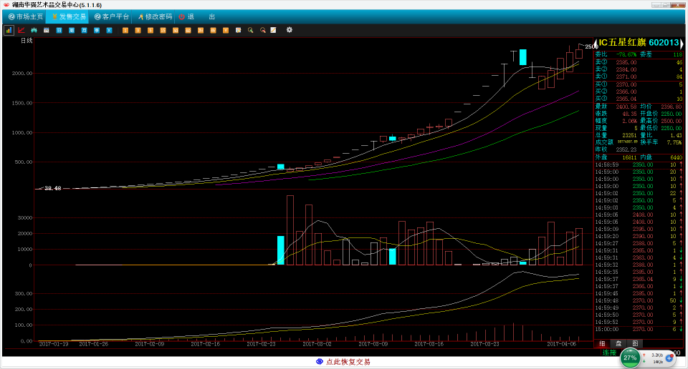Open the 市场主页 tab
Image resolution: width=688 pixels, height=369 pixels.
click(26, 16)
